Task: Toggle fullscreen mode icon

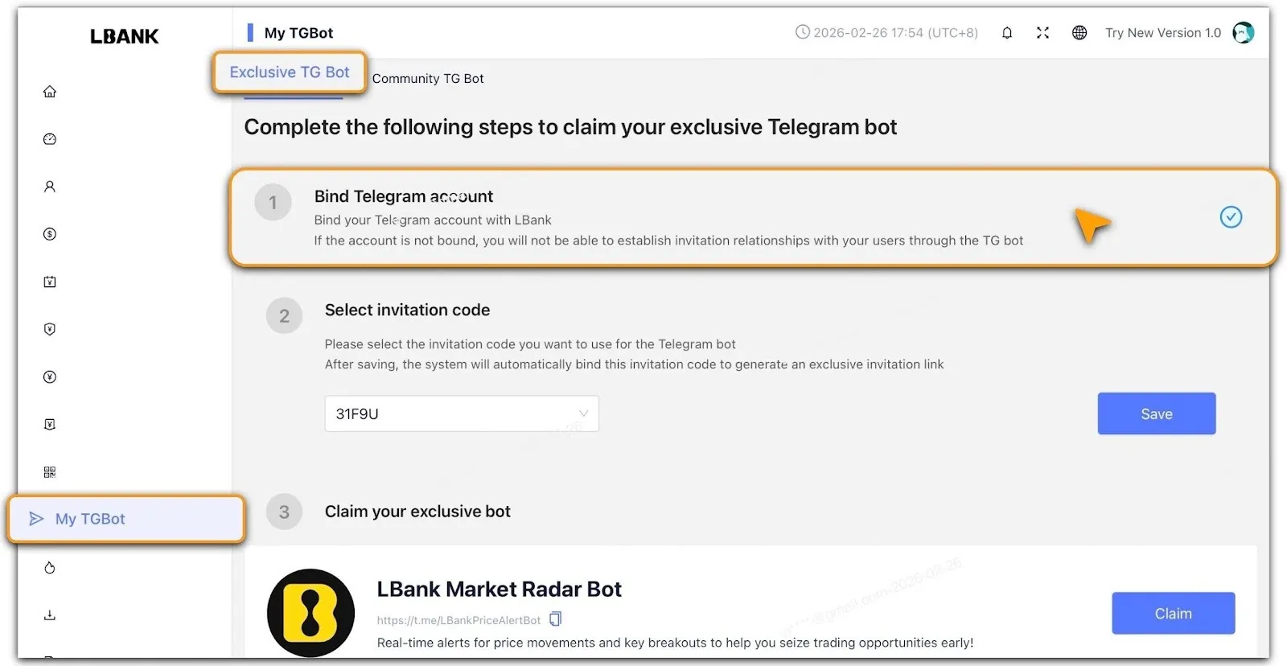Action: (1042, 33)
